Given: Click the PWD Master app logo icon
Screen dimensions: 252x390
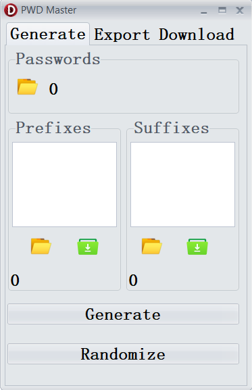Looking at the screenshot, I should pyautogui.click(x=11, y=10).
